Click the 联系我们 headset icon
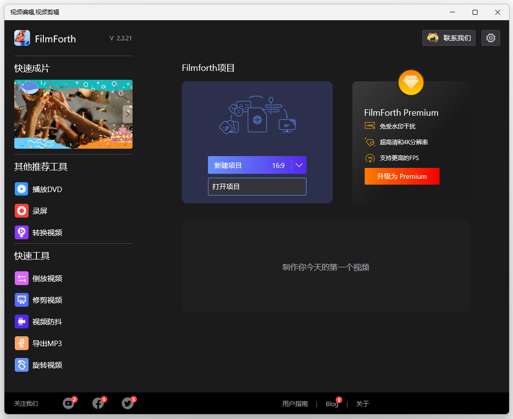This screenshot has width=513, height=419. pyautogui.click(x=433, y=38)
